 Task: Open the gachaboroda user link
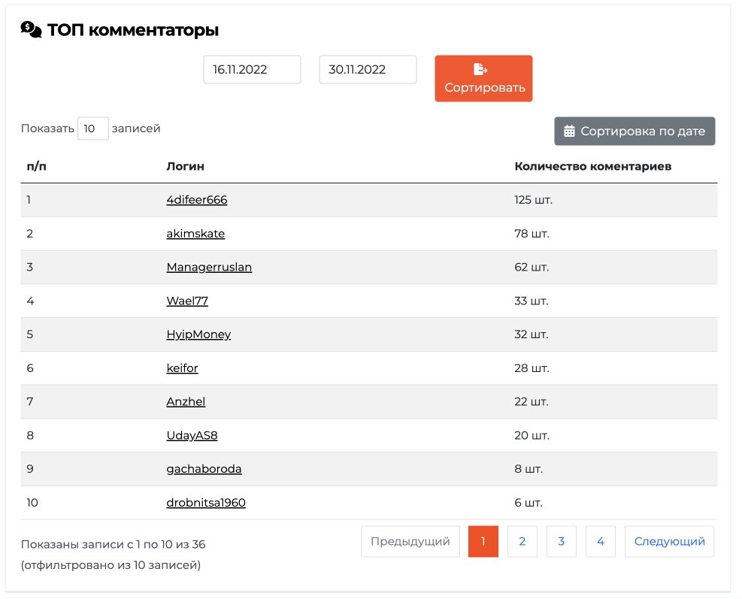pyautogui.click(x=204, y=469)
